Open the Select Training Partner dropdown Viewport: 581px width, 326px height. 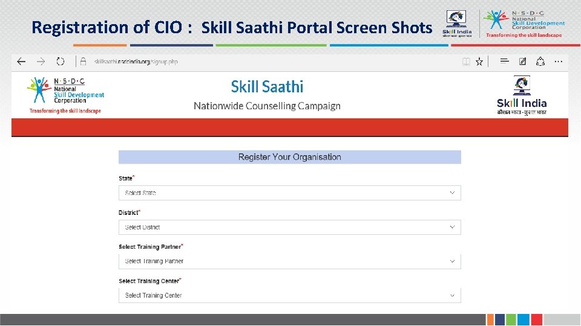point(290,261)
